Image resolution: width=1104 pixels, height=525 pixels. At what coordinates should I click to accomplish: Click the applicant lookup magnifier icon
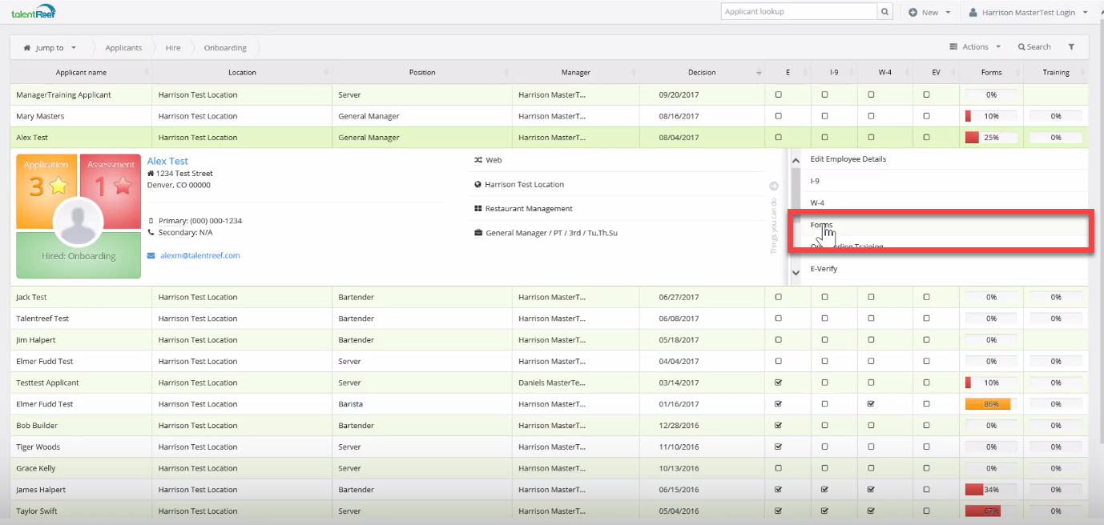(x=884, y=11)
